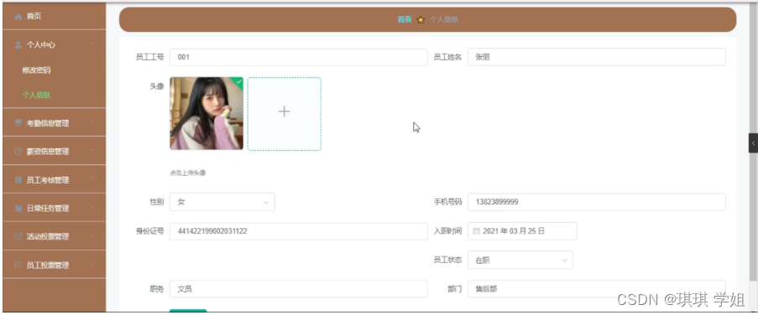Click the 员工工号 input field
758x315 pixels.
[x=298, y=57]
